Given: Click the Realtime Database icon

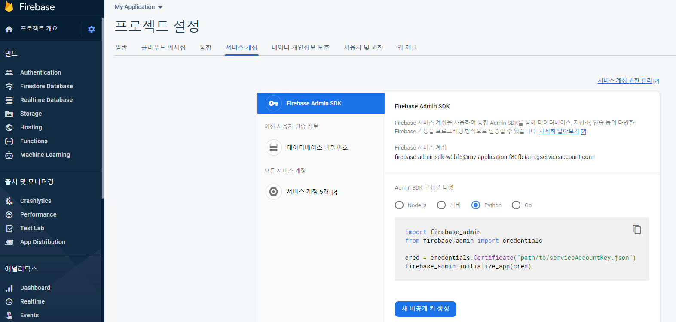Looking at the screenshot, I should 9,100.
